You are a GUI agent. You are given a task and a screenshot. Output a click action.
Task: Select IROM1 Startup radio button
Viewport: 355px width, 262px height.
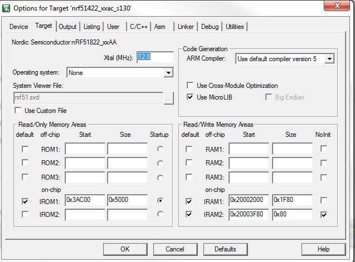161,200
